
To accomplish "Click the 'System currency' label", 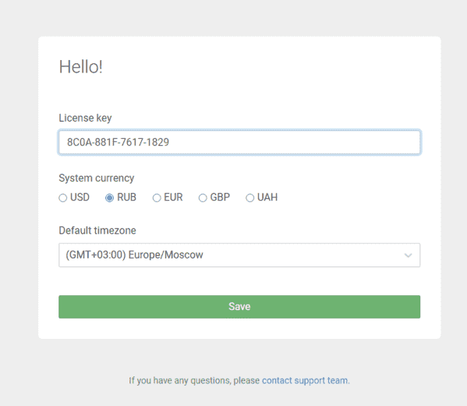I will tap(97, 178).
